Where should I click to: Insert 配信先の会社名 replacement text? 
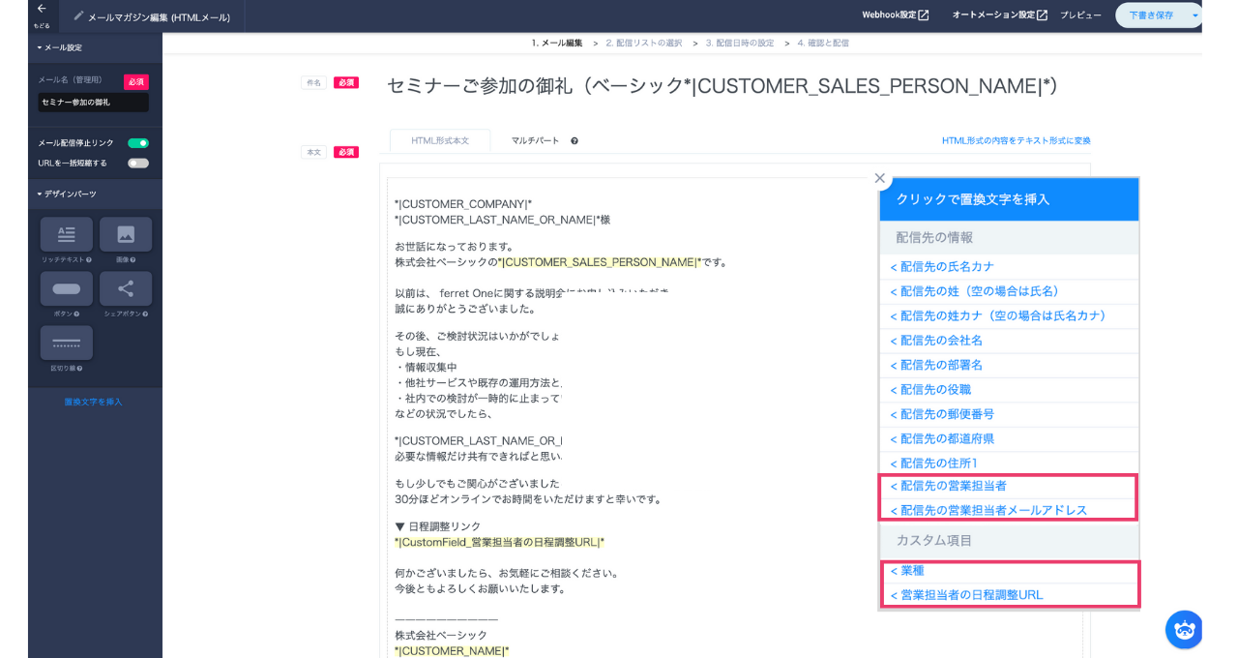940,341
